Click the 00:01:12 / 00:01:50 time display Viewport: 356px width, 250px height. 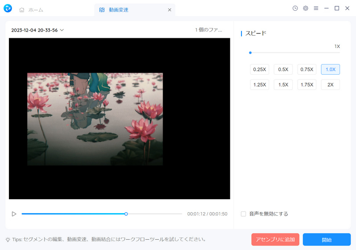point(207,214)
